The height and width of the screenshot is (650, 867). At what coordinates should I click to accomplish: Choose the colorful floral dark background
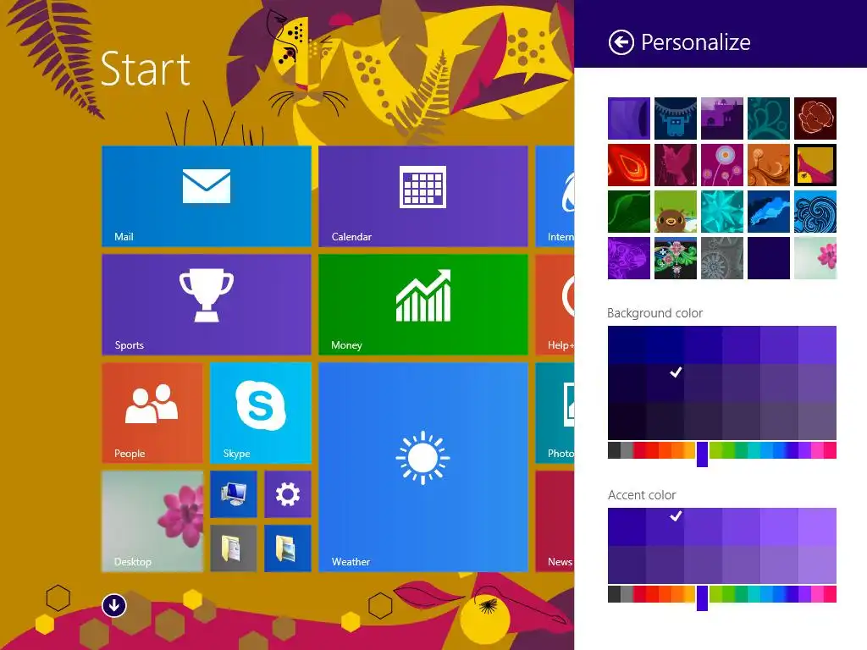point(676,258)
